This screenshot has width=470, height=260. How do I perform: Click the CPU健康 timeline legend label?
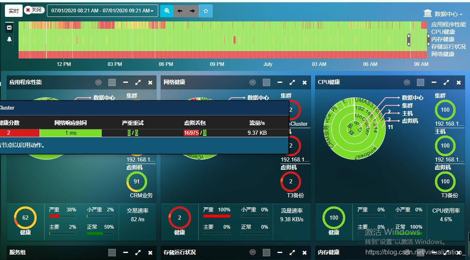tap(443, 32)
